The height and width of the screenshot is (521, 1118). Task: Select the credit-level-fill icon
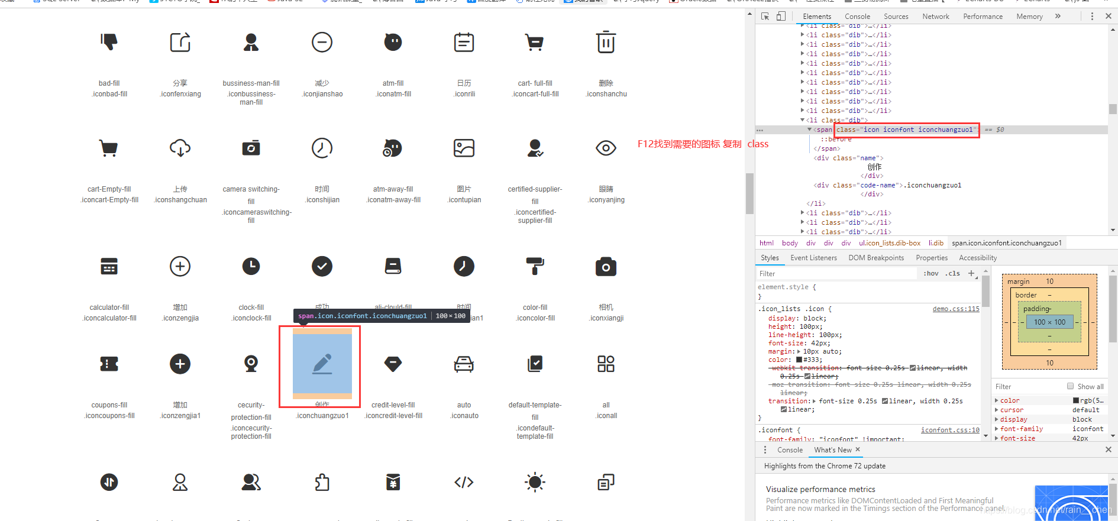tap(393, 364)
